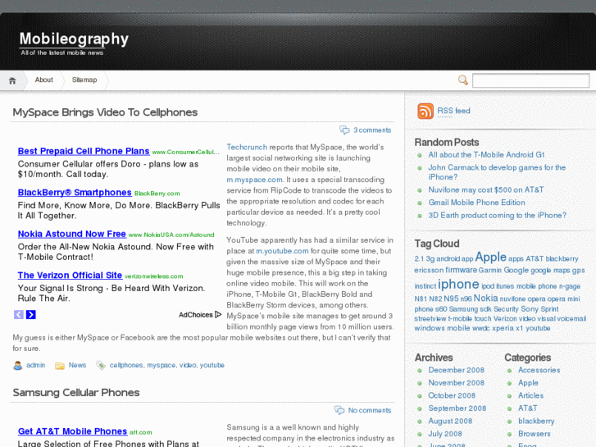This screenshot has height=447, width=596.
Task: Follow the m.myspace.com link
Action: [x=255, y=180]
